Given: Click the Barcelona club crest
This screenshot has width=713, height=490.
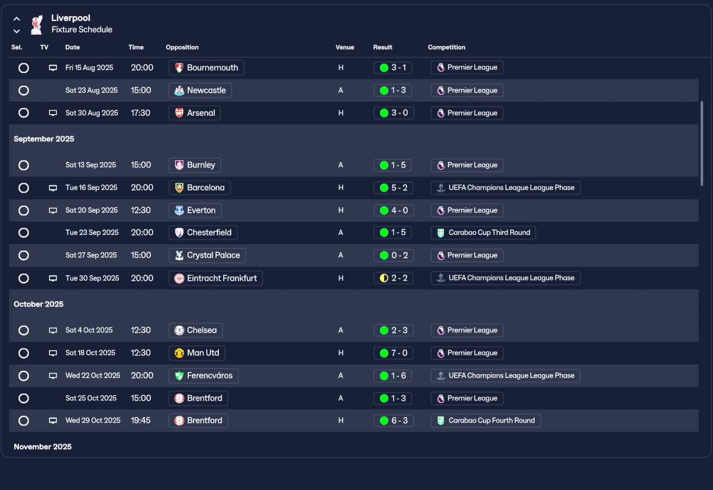Looking at the screenshot, I should pos(179,188).
